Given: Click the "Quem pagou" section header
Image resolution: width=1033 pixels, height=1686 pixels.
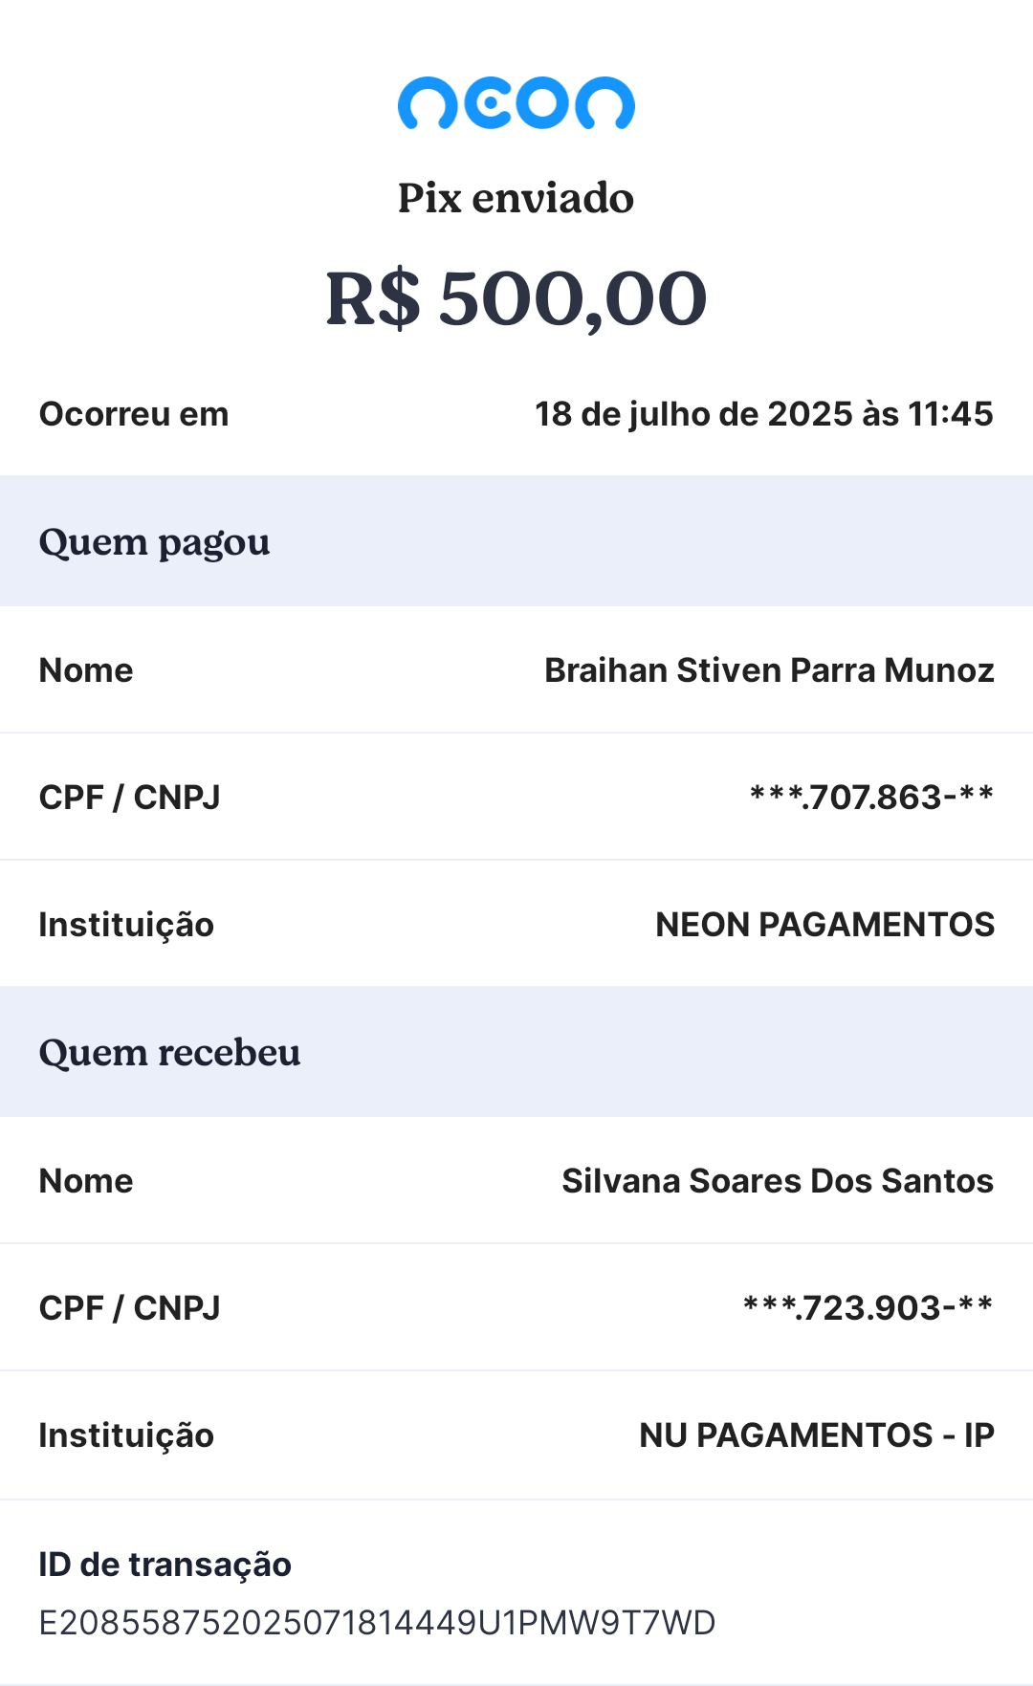Looking at the screenshot, I should coord(154,541).
